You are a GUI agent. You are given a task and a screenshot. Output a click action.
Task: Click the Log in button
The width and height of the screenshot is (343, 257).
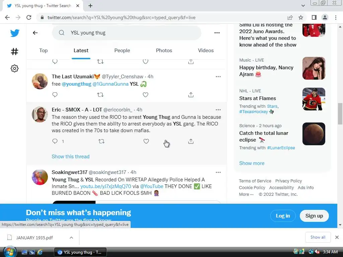point(283,216)
